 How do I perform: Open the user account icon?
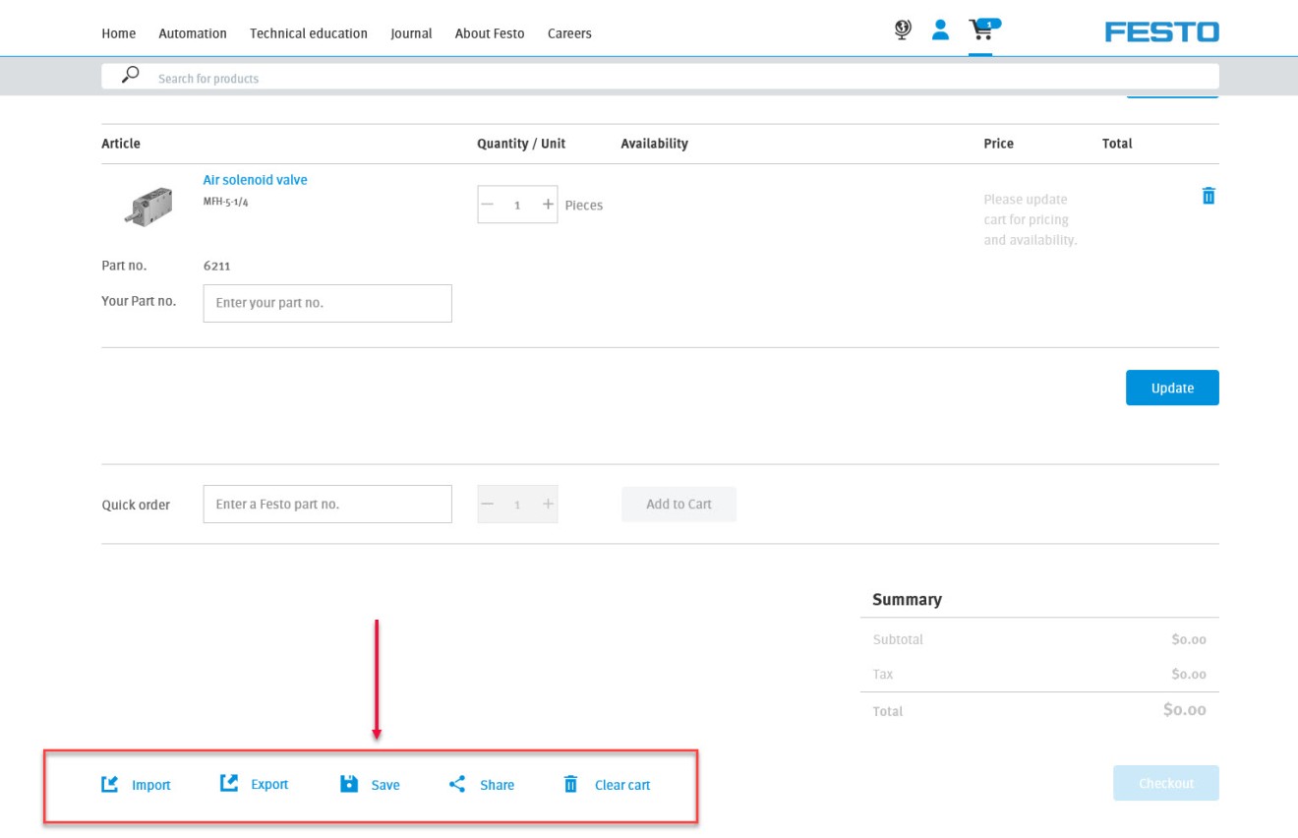940,30
